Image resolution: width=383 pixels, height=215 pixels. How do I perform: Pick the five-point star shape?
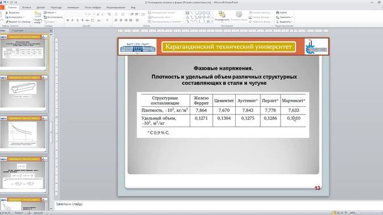pyautogui.click(x=208, y=21)
